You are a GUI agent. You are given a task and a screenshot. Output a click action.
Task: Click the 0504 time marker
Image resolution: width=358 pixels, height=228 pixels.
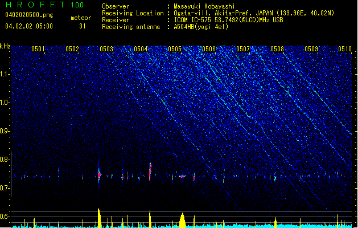141,49
